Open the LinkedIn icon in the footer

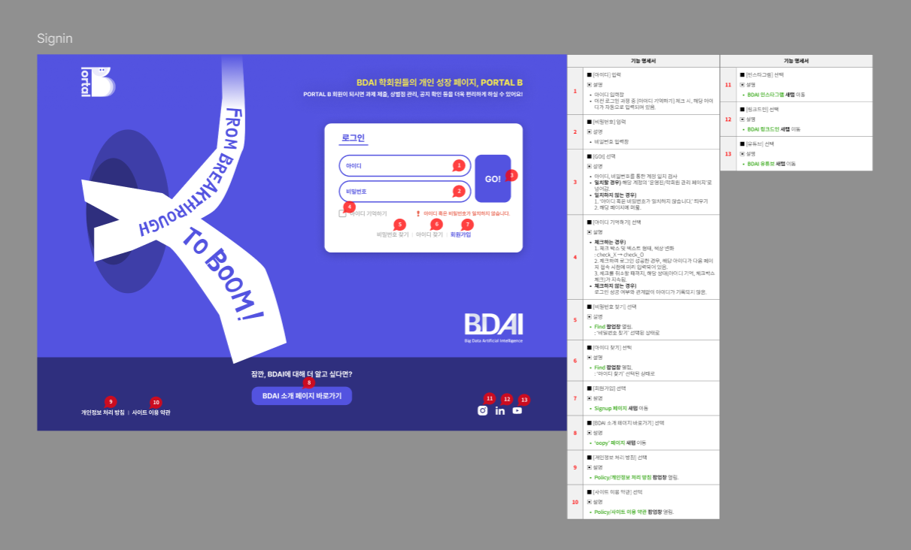point(500,411)
